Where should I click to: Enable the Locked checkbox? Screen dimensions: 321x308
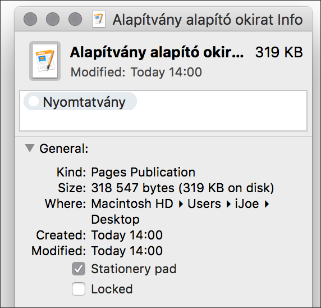[x=79, y=289]
